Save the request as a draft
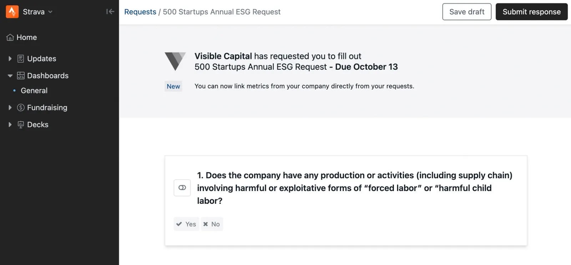 tap(466, 11)
